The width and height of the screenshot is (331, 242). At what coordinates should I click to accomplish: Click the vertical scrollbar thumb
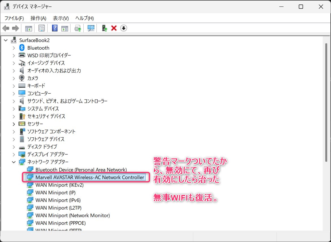[x=326, y=102]
